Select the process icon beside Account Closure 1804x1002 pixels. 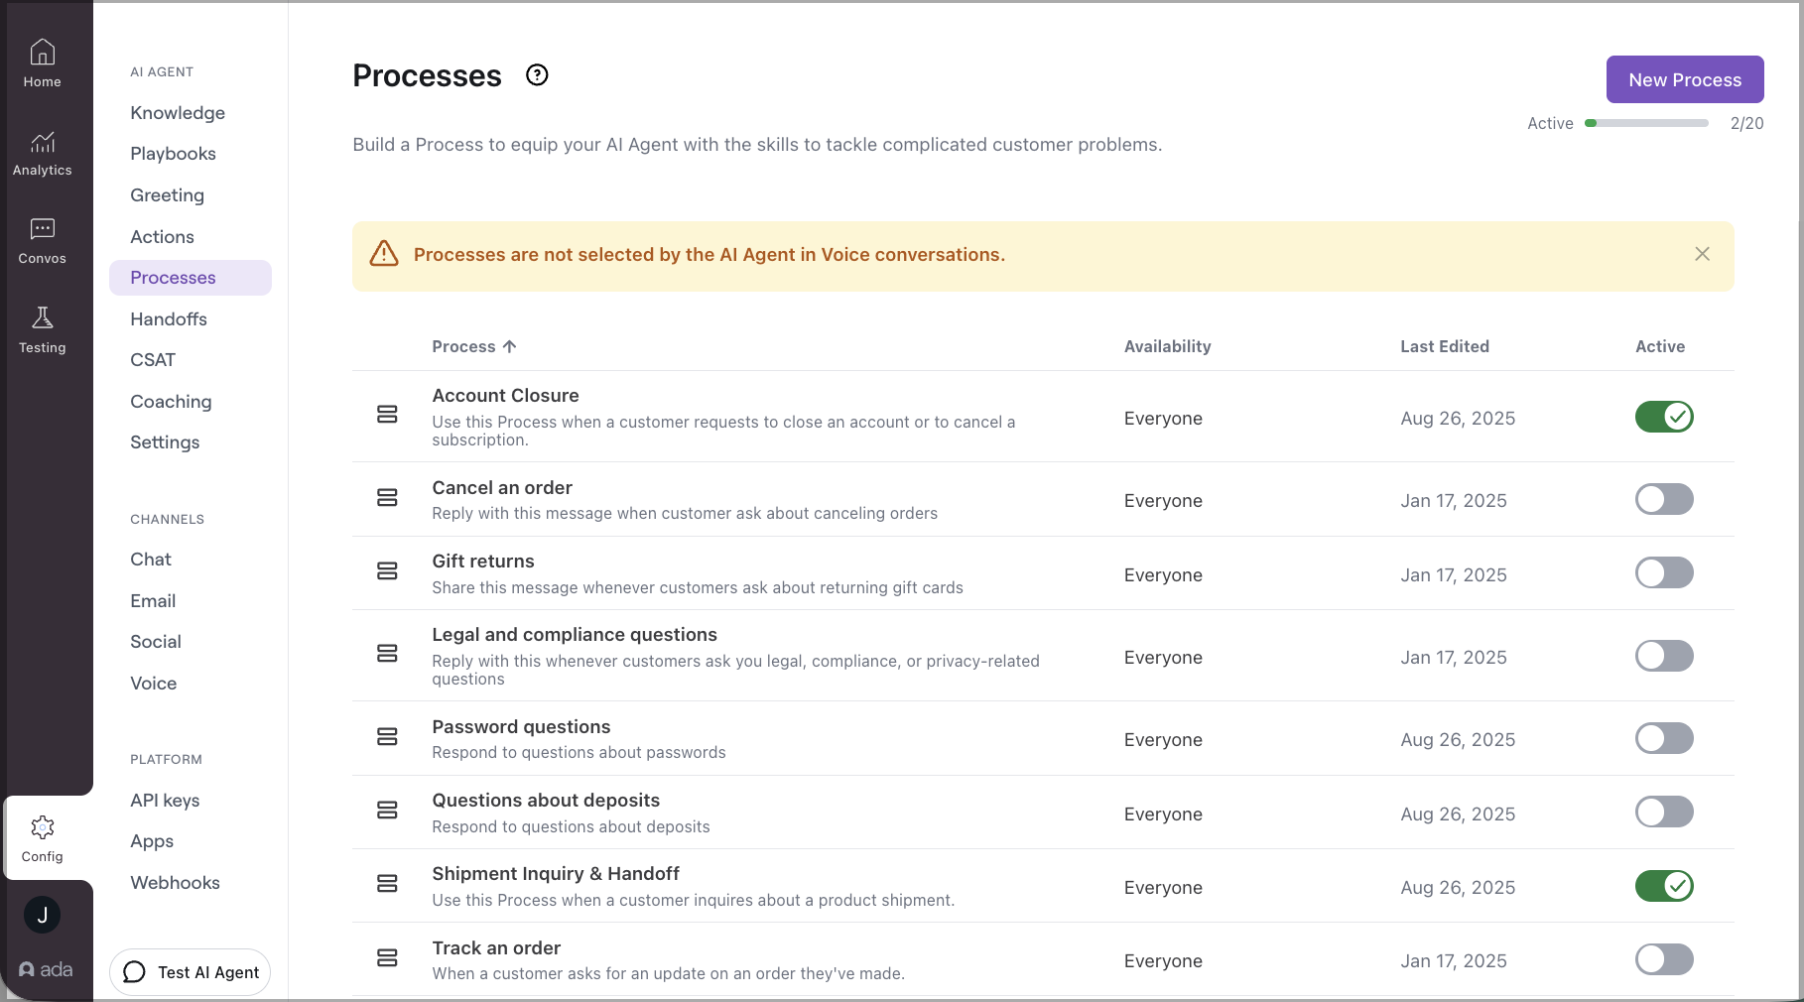point(387,415)
